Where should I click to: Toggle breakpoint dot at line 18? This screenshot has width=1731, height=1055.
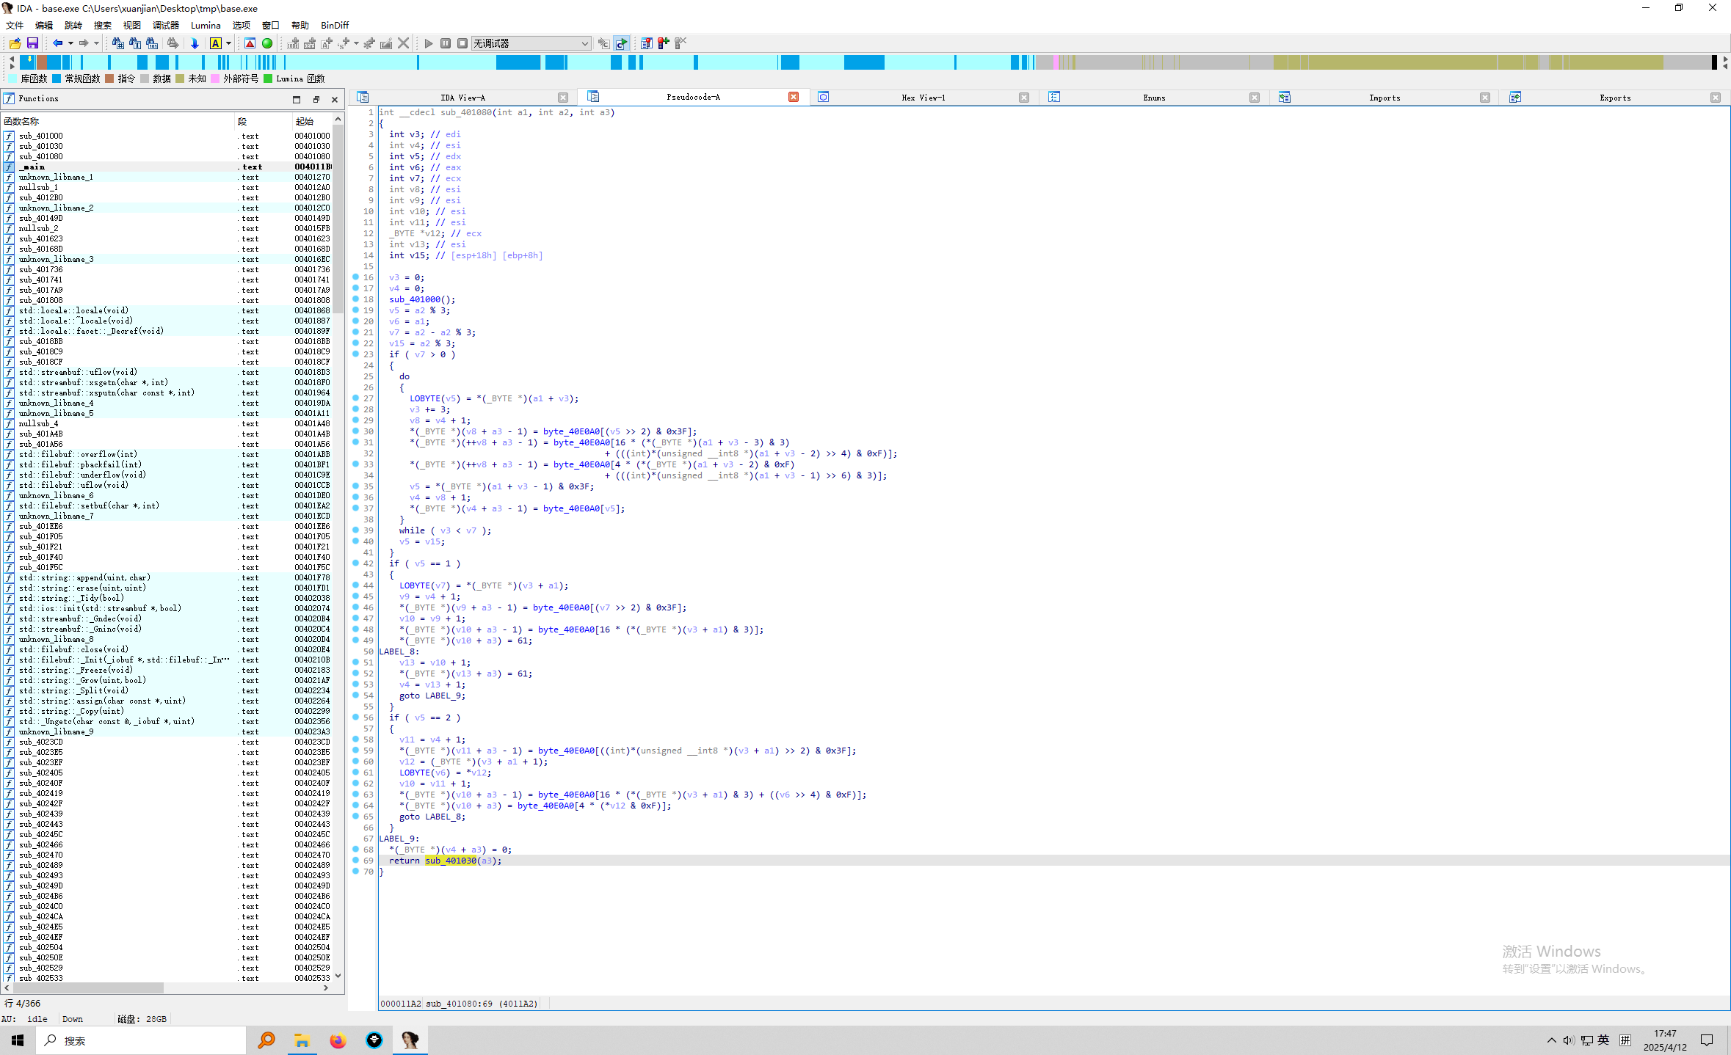coord(356,299)
